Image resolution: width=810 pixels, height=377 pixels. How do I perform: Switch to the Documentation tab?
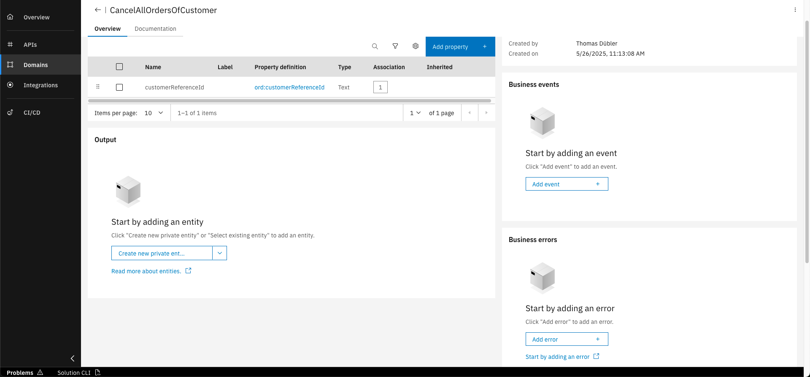(x=155, y=29)
